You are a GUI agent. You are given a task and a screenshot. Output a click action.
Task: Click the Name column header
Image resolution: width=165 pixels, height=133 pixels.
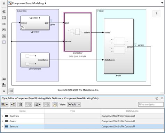point(23,111)
